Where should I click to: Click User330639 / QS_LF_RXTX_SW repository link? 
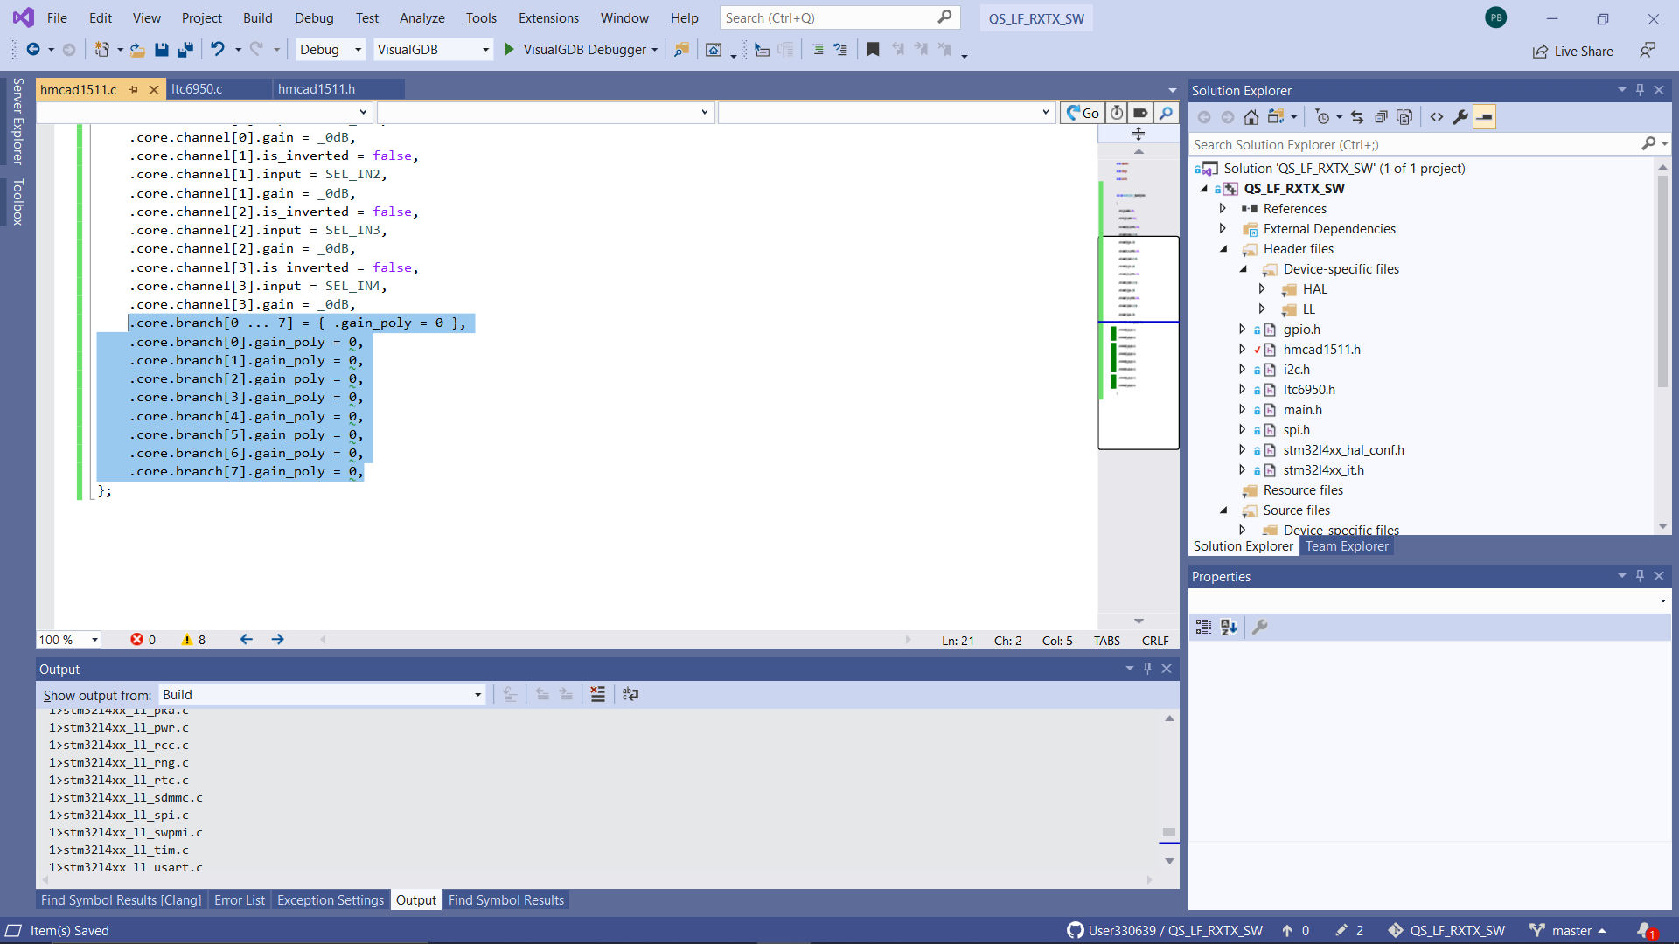1165,931
